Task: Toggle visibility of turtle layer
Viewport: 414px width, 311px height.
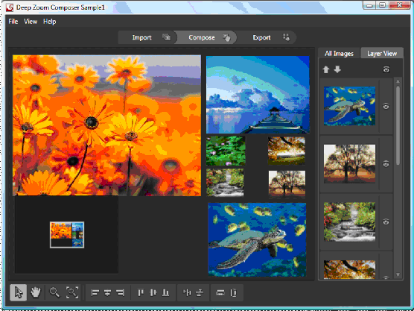Action: click(x=386, y=107)
